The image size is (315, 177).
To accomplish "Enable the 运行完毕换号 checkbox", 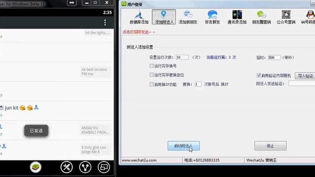I will coord(152,65).
